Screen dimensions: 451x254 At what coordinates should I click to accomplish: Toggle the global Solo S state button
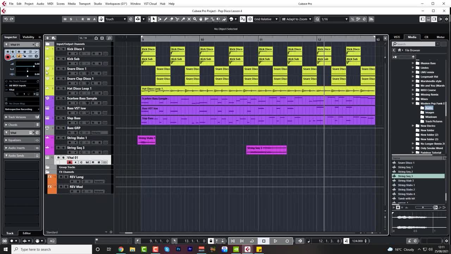[x=71, y=19]
